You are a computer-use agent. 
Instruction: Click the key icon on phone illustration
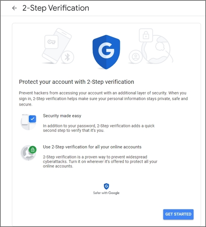click(51, 42)
